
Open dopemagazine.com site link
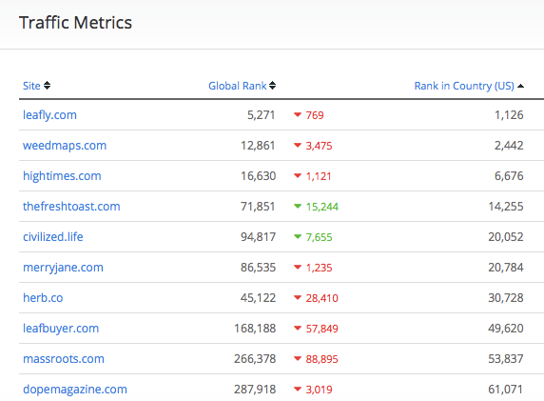coord(75,390)
